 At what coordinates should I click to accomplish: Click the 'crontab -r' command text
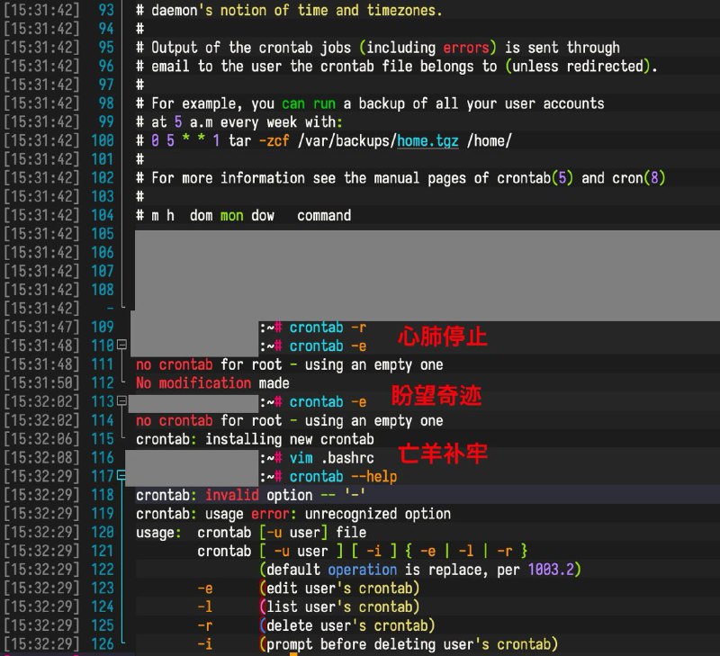[328, 328]
